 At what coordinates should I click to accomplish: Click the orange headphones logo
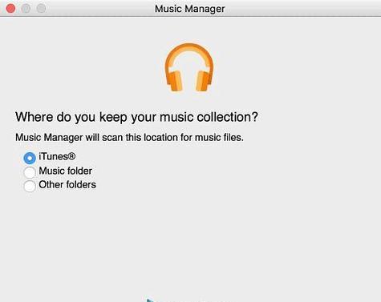[189, 67]
